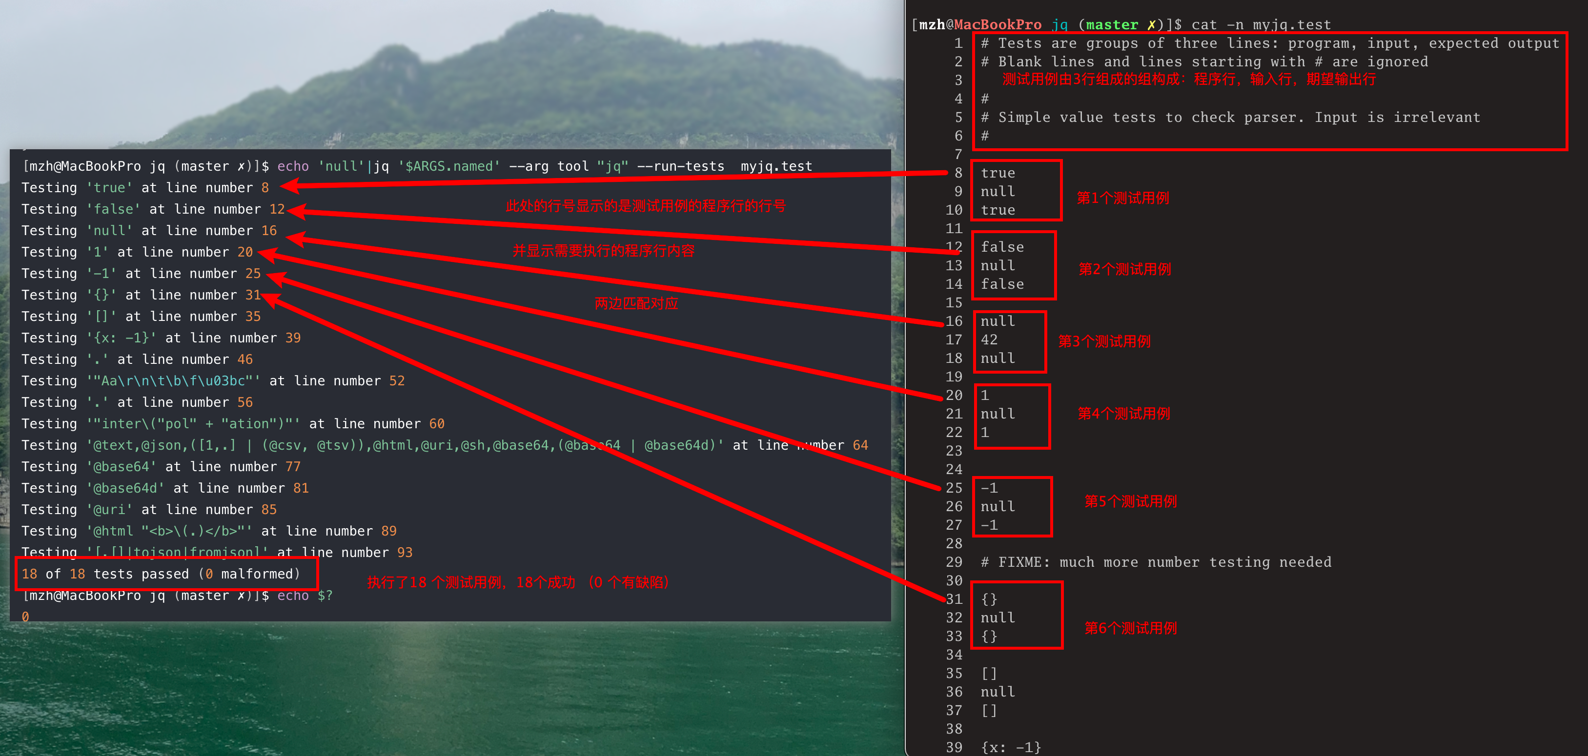Click the 'master' branch name in right terminal prompt
The width and height of the screenshot is (1588, 756).
click(x=1112, y=25)
